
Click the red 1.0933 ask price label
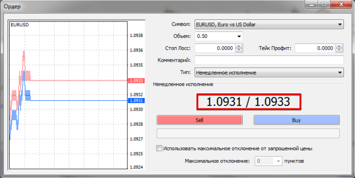(x=136, y=81)
